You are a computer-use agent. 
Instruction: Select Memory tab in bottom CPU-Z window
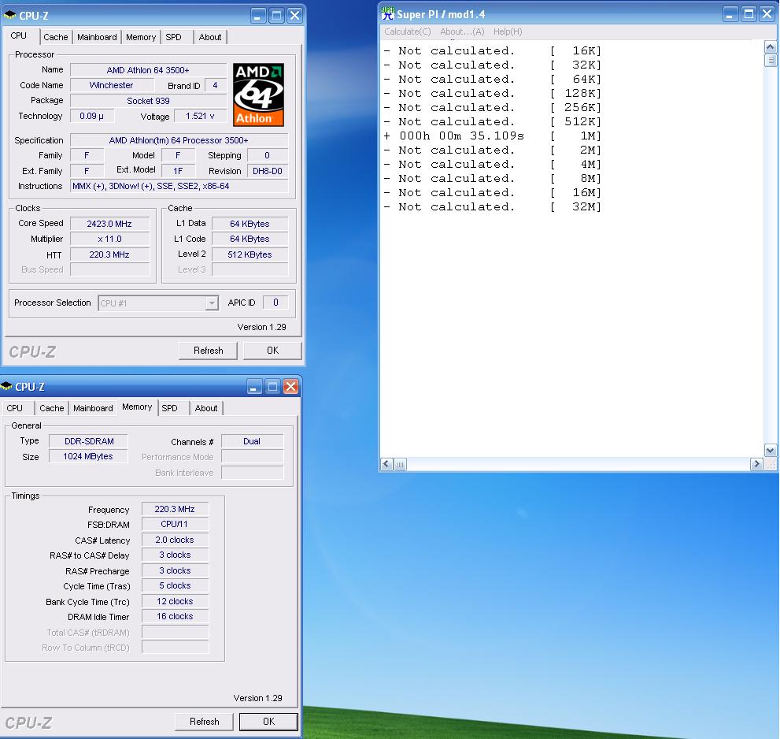click(137, 407)
